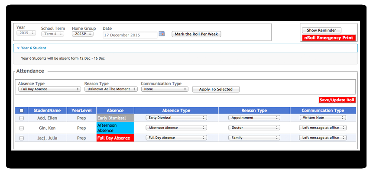Open the bulk Communication Type dropdown

pyautogui.click(x=165, y=89)
